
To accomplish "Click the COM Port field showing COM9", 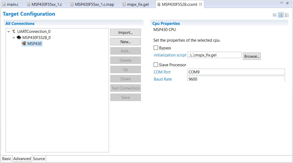I will tap(236, 72).
